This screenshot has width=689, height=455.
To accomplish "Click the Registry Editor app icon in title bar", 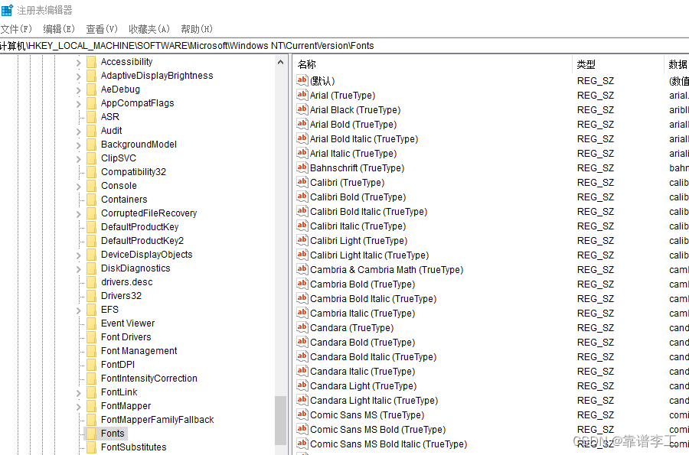I will (x=7, y=10).
